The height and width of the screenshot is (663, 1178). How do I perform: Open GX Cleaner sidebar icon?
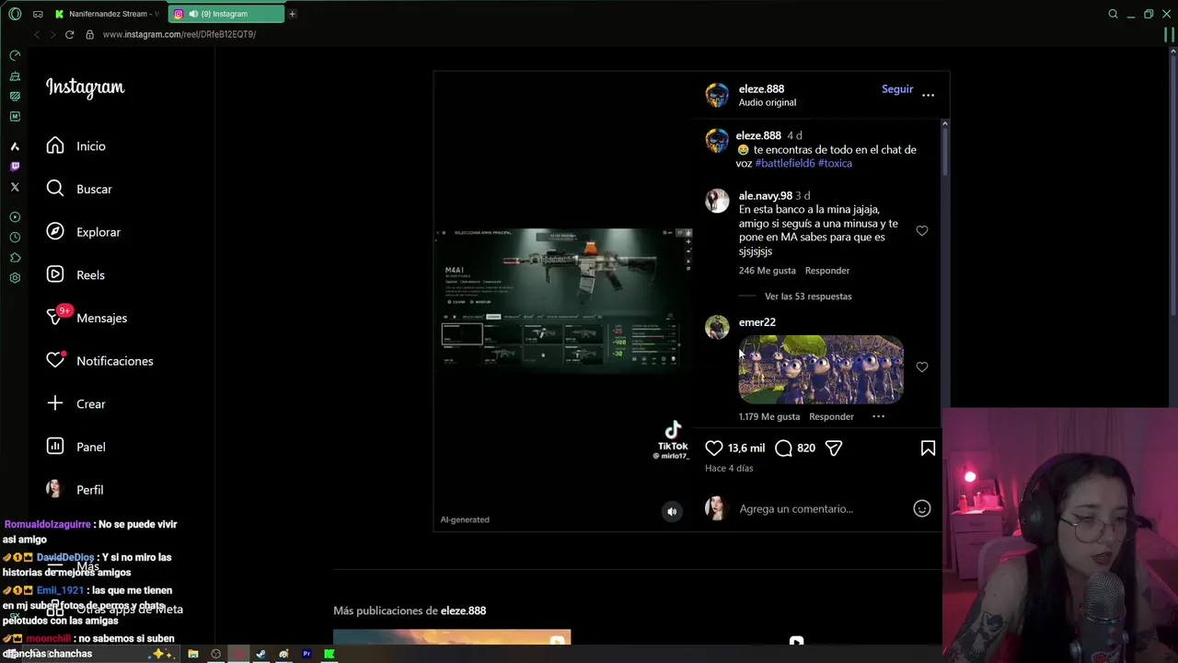click(15, 76)
